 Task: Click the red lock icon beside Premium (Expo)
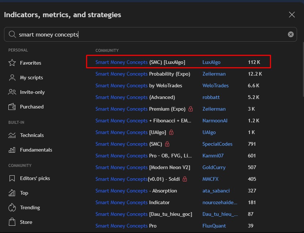point(190,109)
